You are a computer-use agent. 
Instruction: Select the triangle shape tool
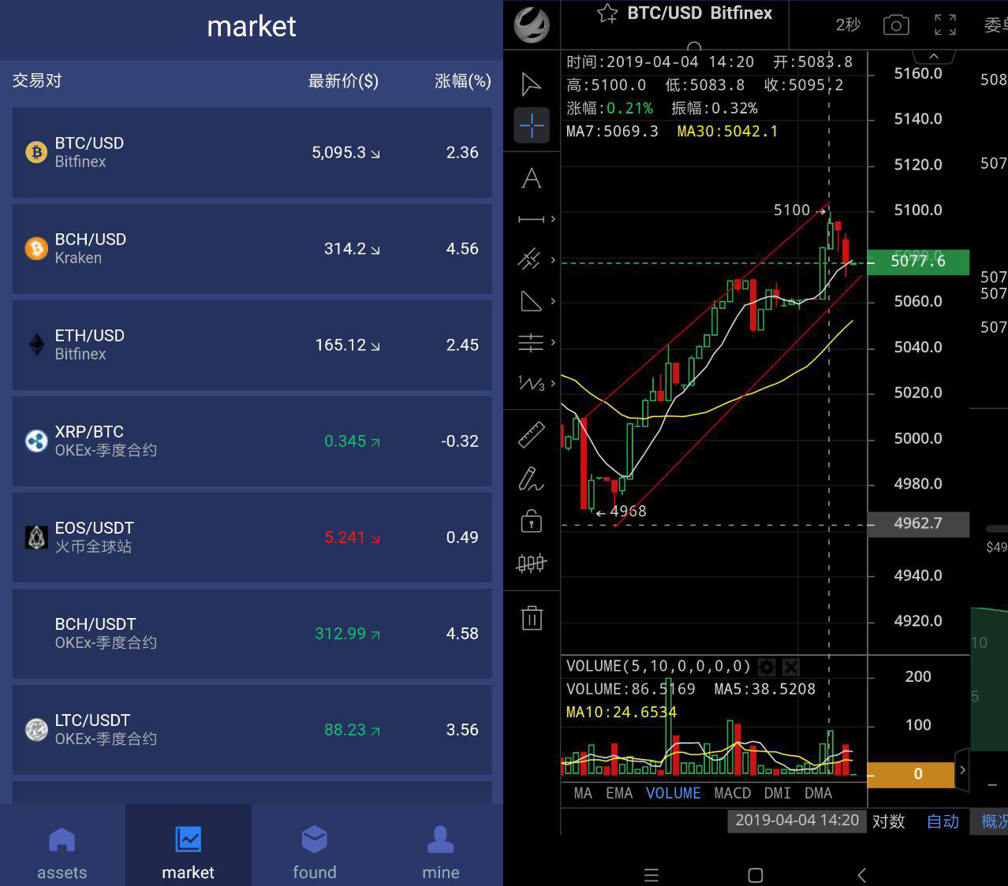coord(531,300)
